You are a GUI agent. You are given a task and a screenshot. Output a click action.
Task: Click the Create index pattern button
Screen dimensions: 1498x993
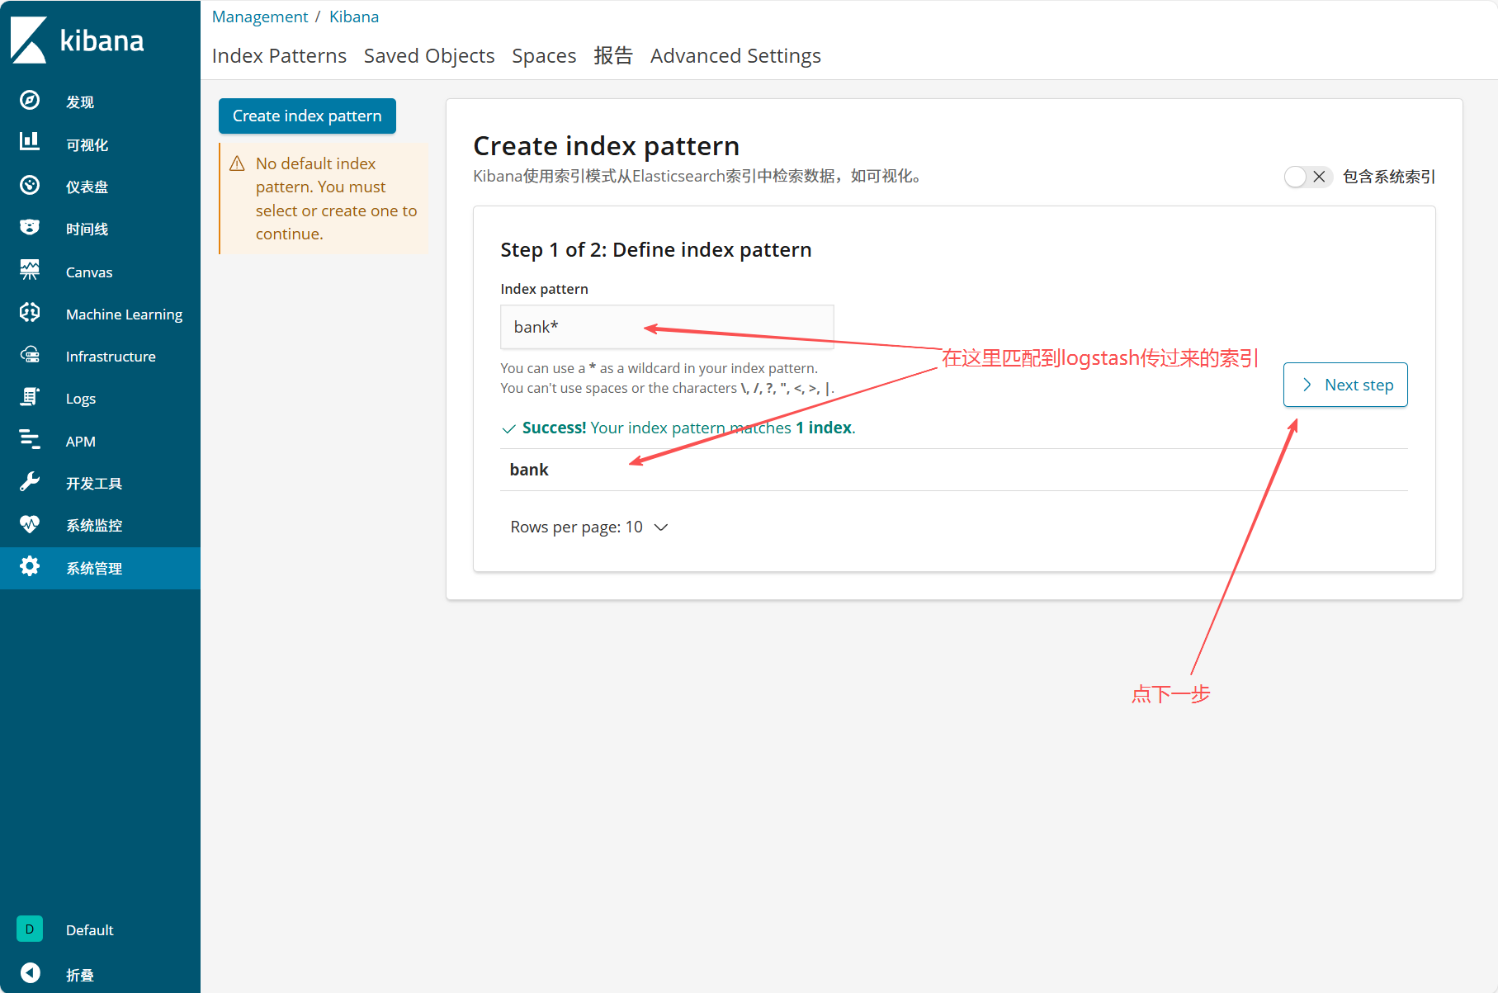click(x=307, y=116)
